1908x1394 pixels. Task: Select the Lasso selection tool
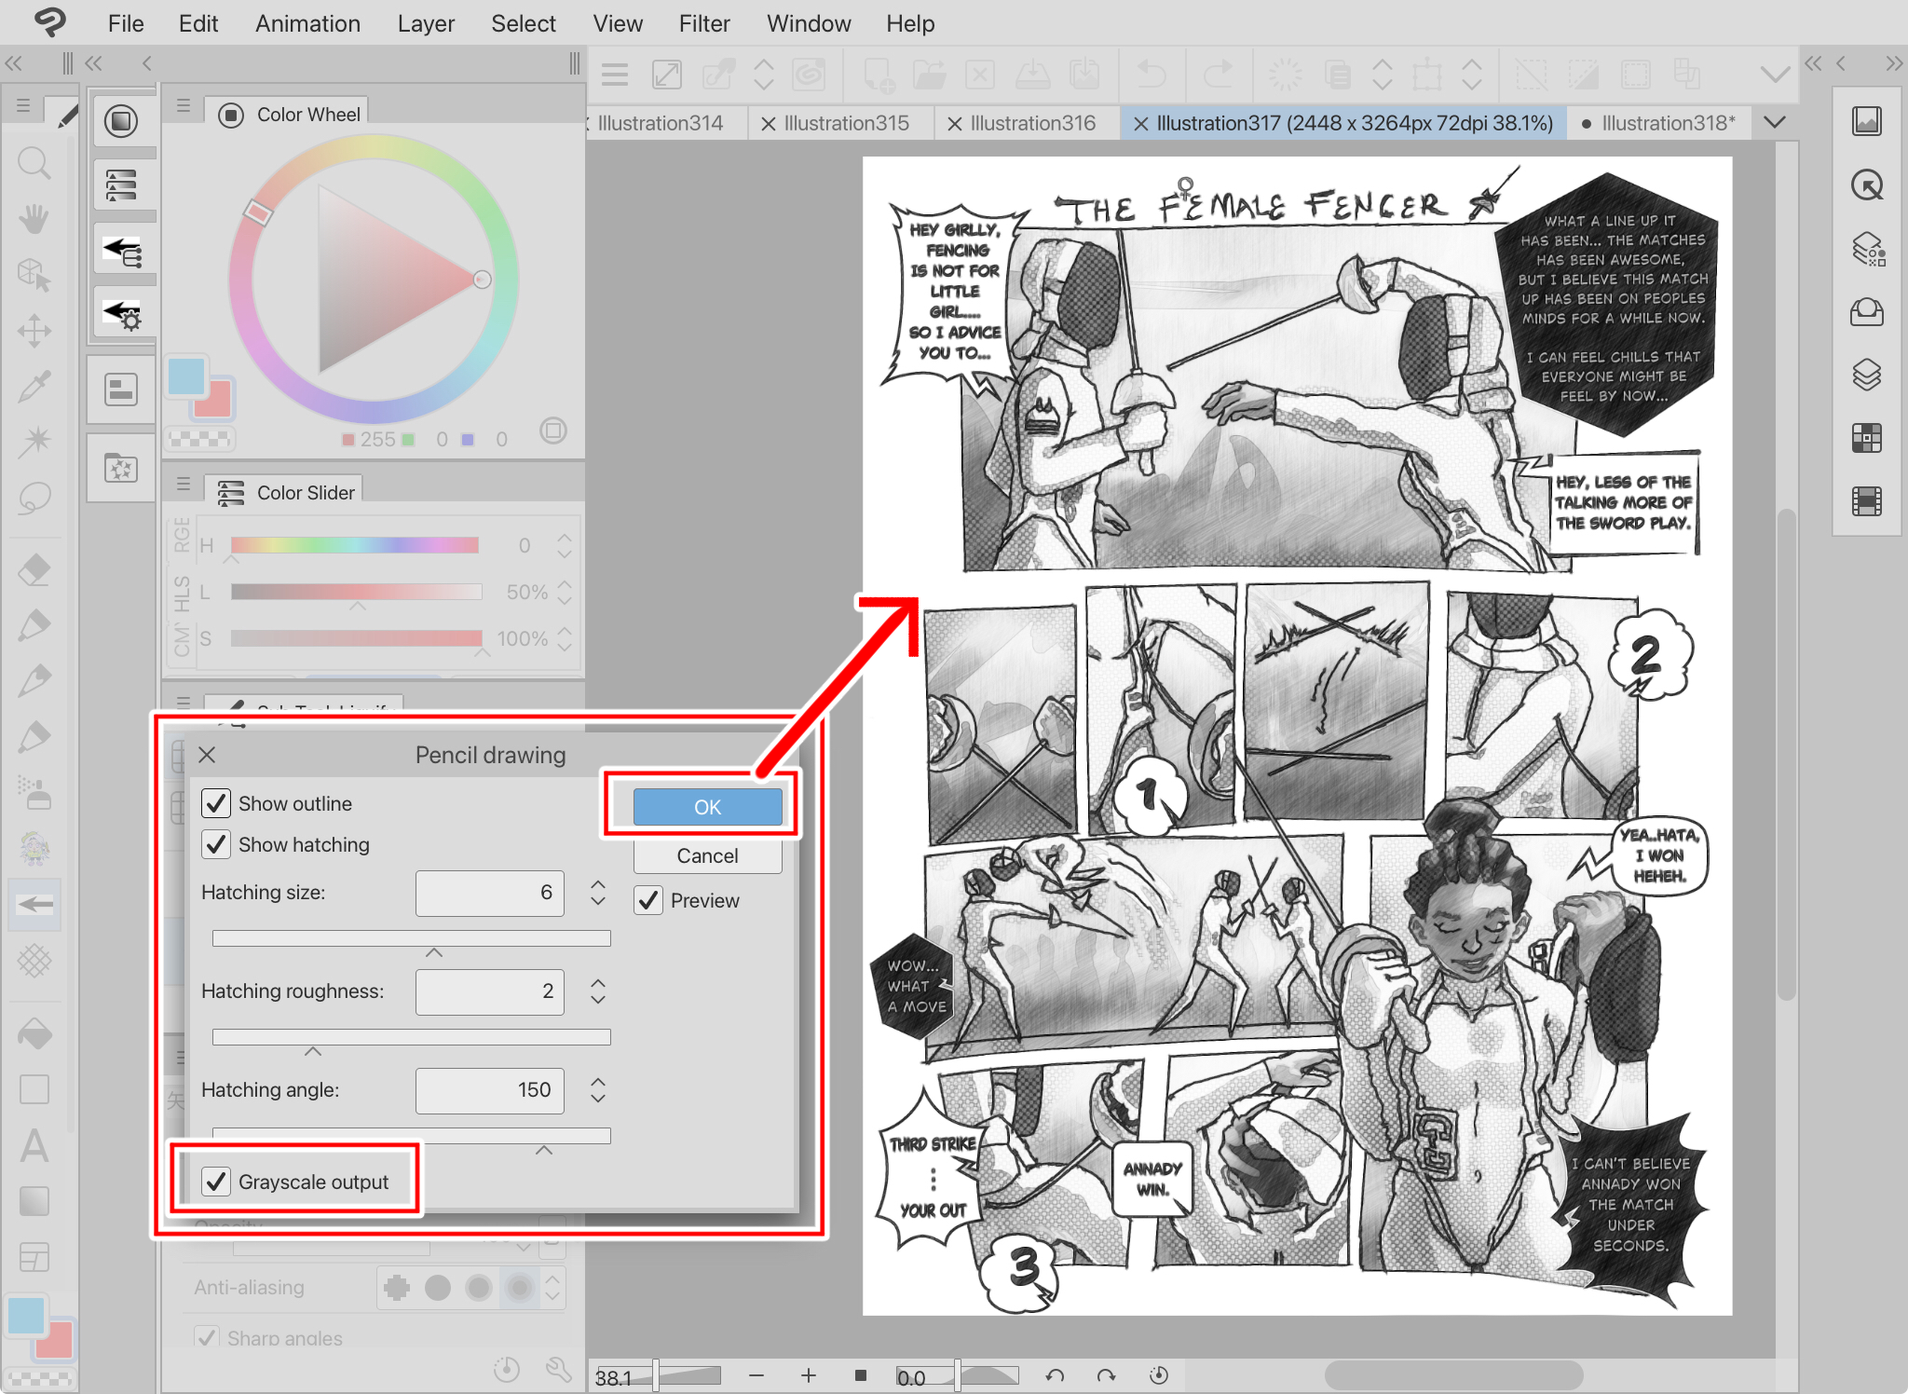(x=34, y=498)
